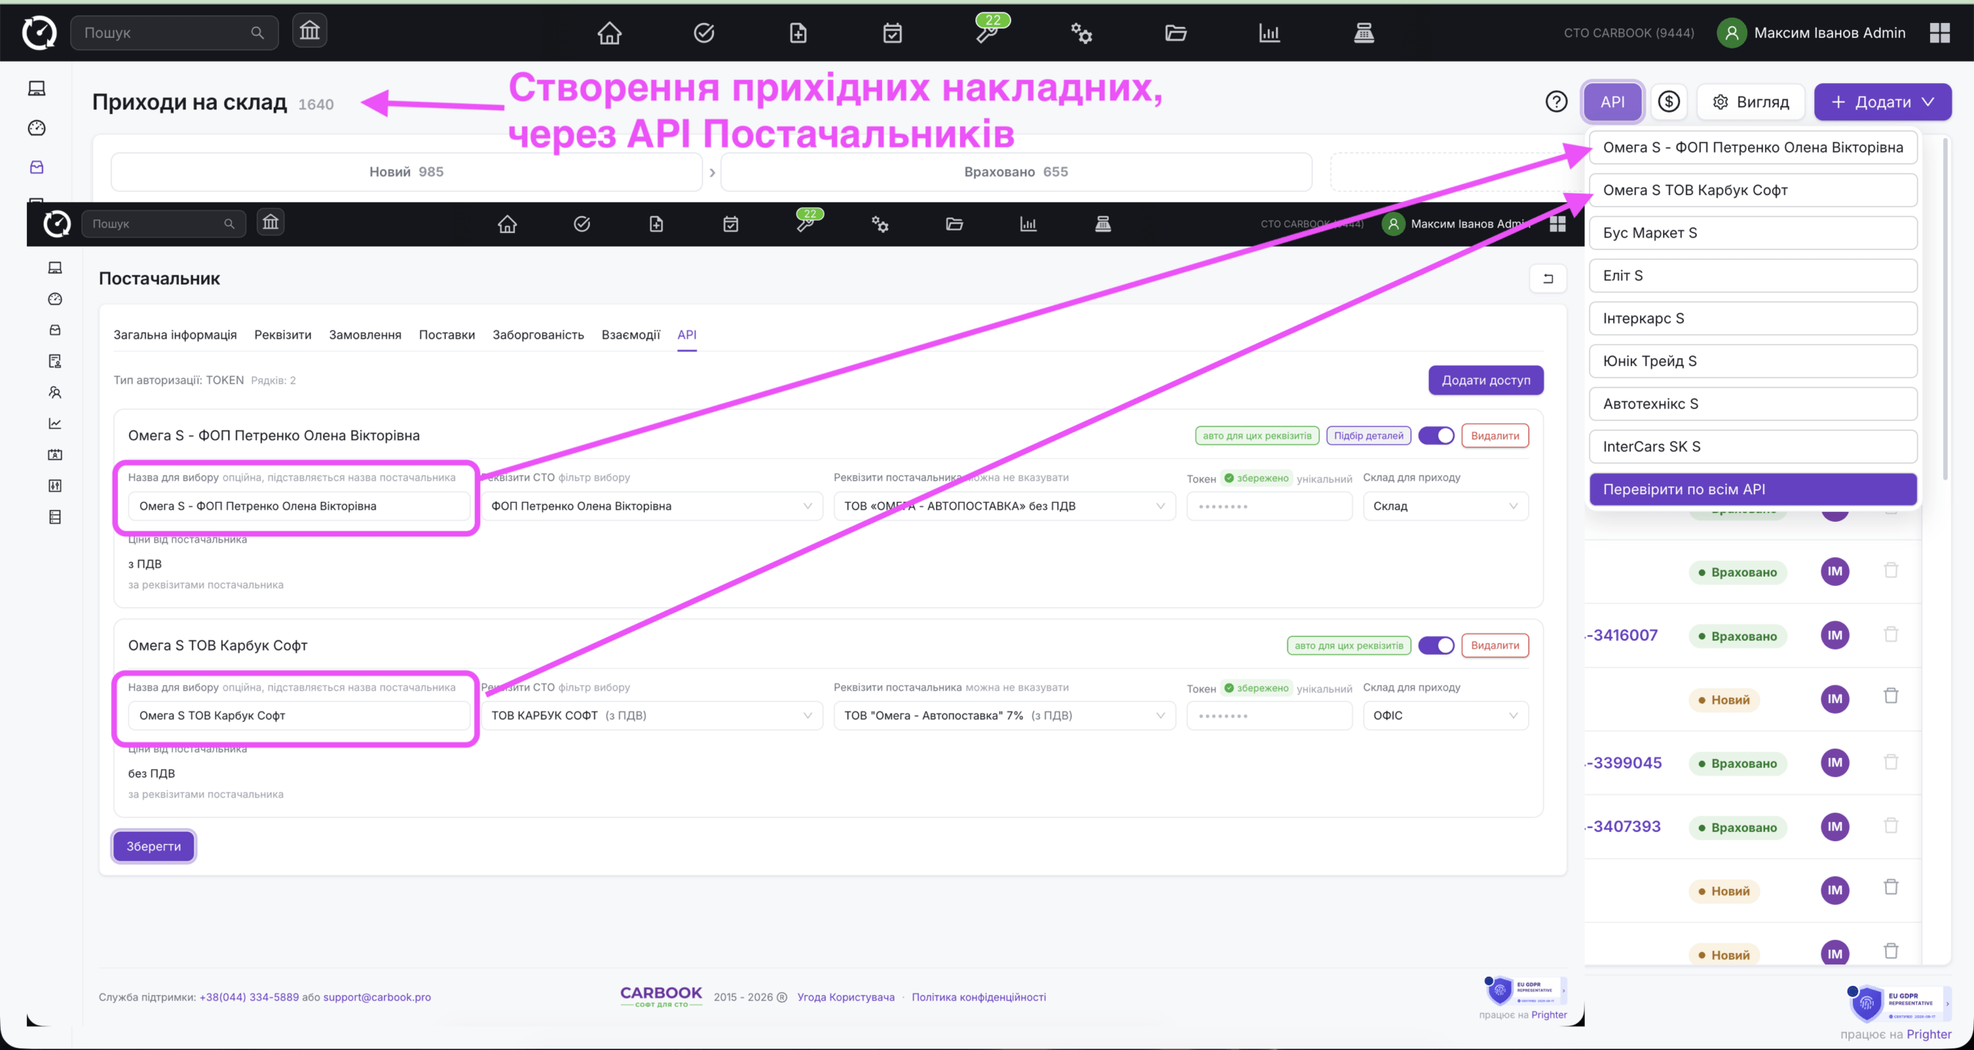
Task: Click the Додати доступ button
Action: 1486,380
